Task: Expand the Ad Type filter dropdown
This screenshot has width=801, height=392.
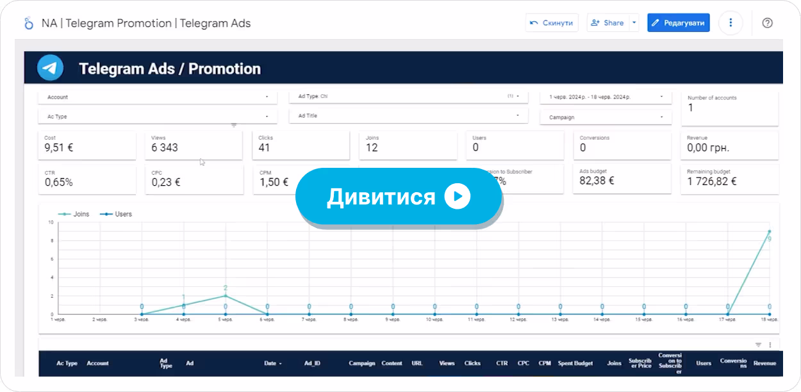Action: [409, 96]
